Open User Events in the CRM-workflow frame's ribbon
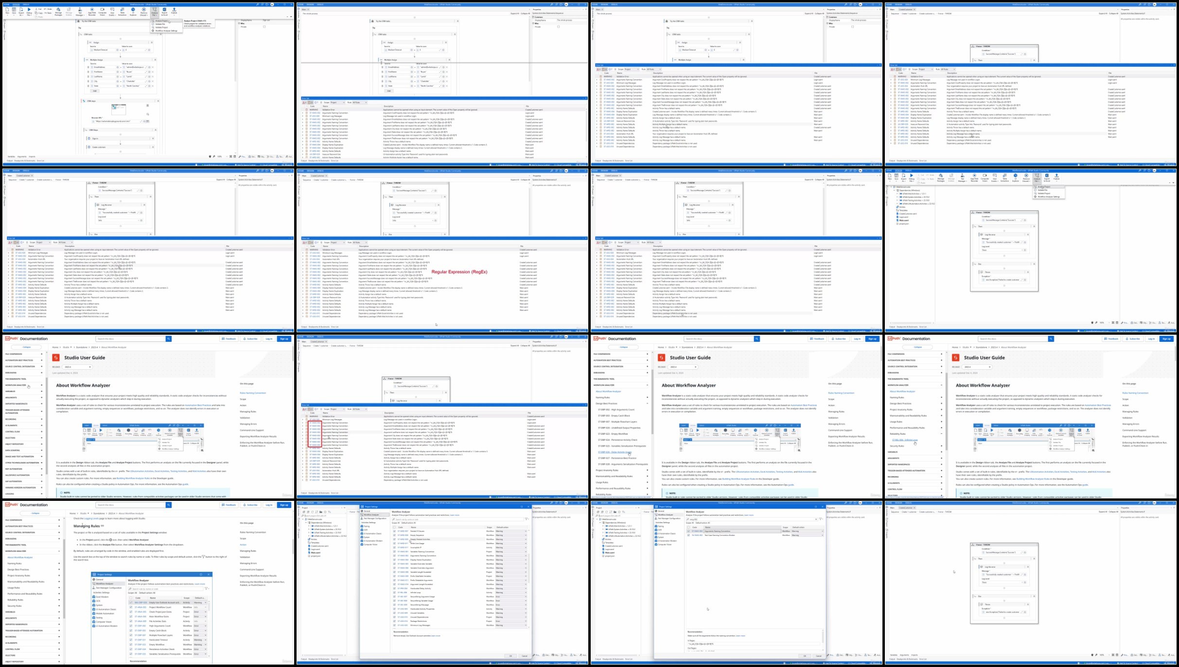The image size is (1179, 667). [112, 12]
